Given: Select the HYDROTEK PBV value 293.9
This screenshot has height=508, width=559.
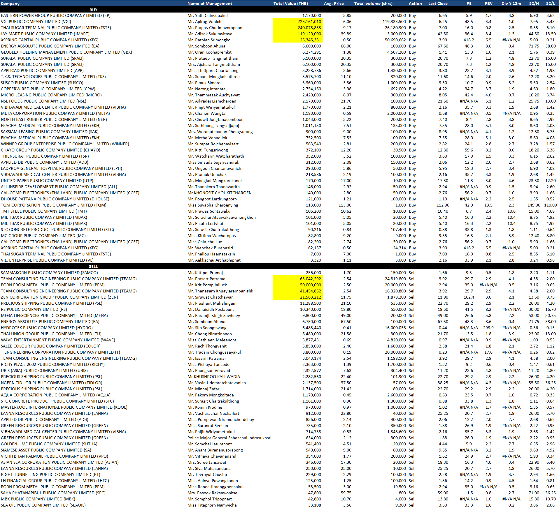Looking at the screenshot, I should pyautogui.click(x=488, y=328).
